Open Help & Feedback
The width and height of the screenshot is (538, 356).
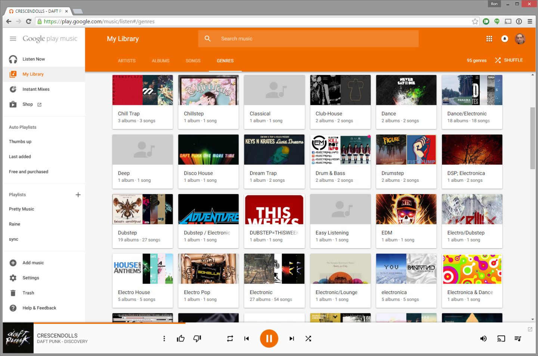pos(39,307)
